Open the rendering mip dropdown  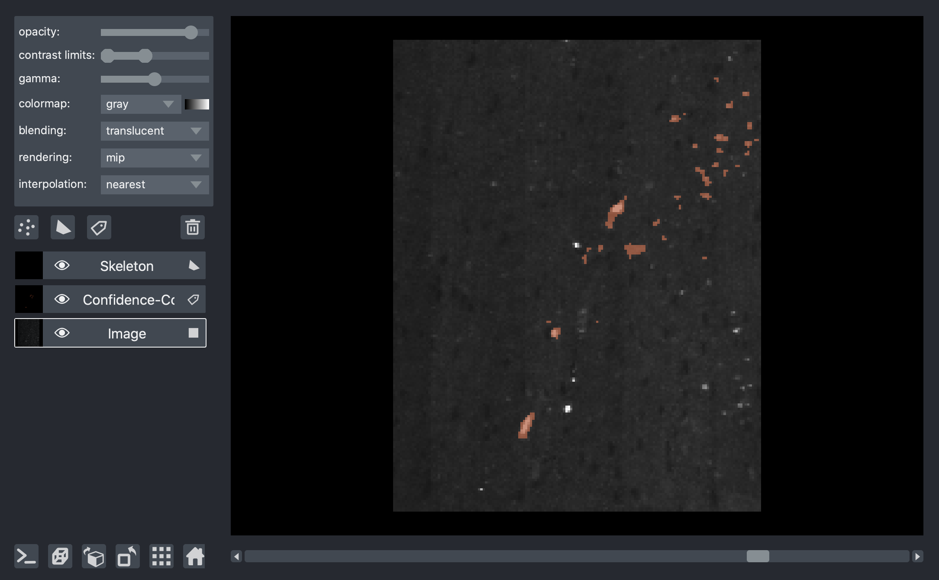tap(155, 158)
